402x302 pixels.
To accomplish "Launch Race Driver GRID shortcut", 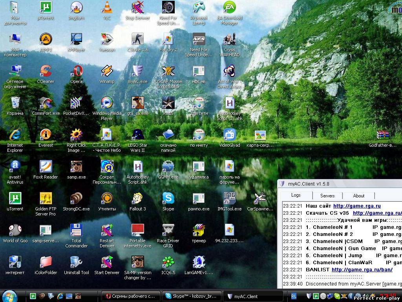I will (x=168, y=236).
